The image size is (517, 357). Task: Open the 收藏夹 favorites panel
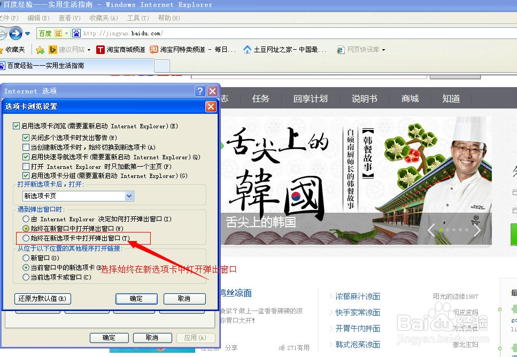click(15, 49)
